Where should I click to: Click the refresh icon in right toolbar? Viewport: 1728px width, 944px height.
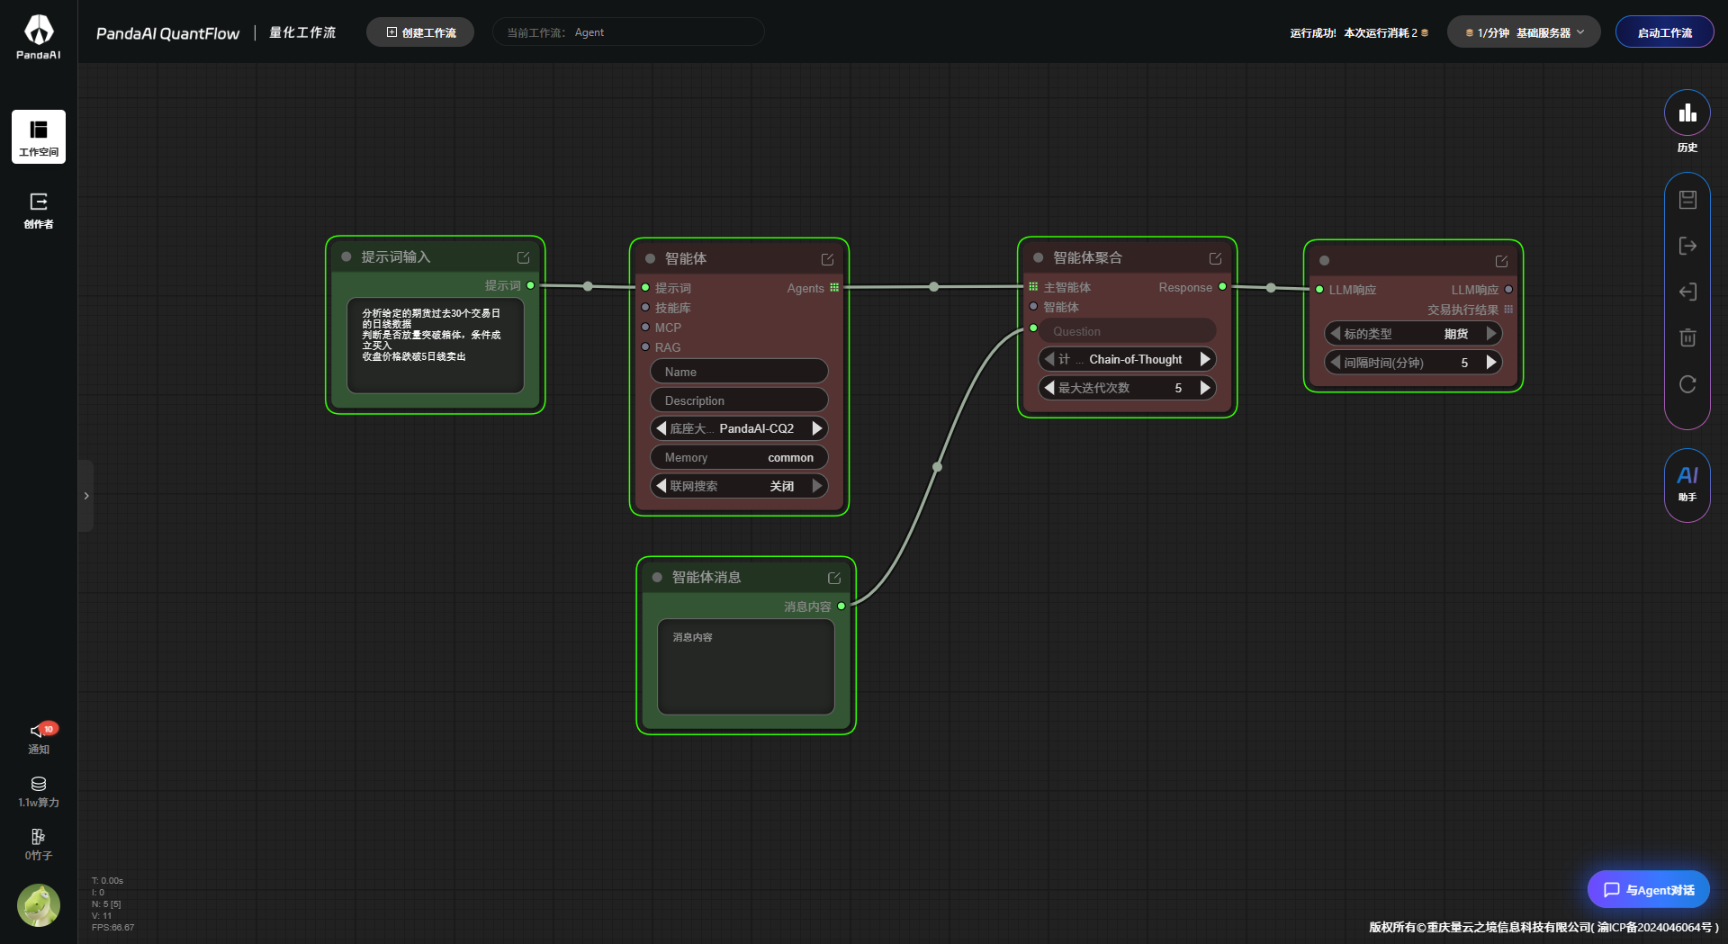coord(1687,384)
